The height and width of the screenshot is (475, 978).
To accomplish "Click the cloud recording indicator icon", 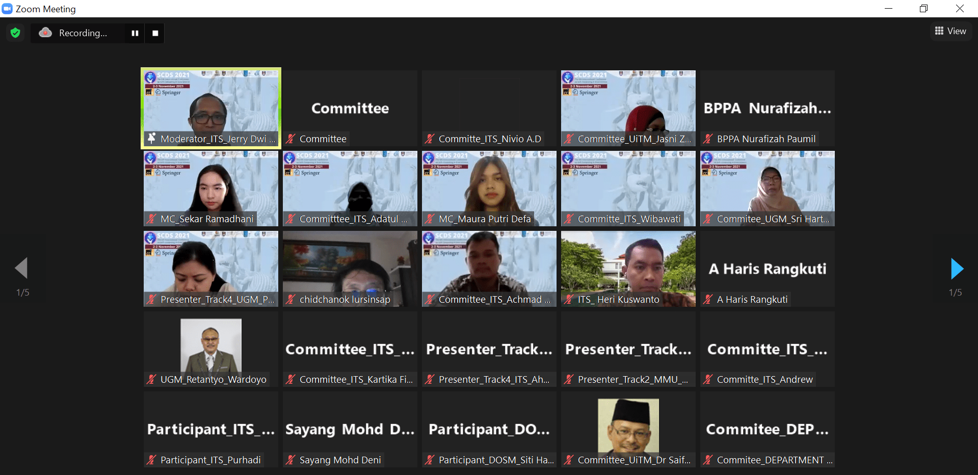I will (x=45, y=33).
